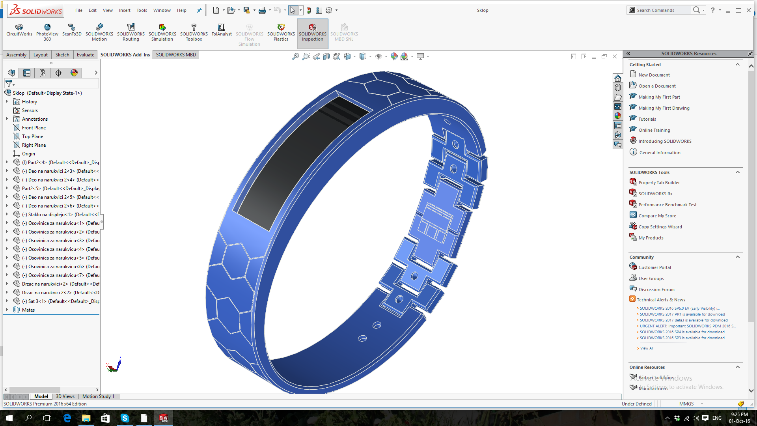
Task: Toggle the PhotoView 360 add-in
Action: pos(47,32)
